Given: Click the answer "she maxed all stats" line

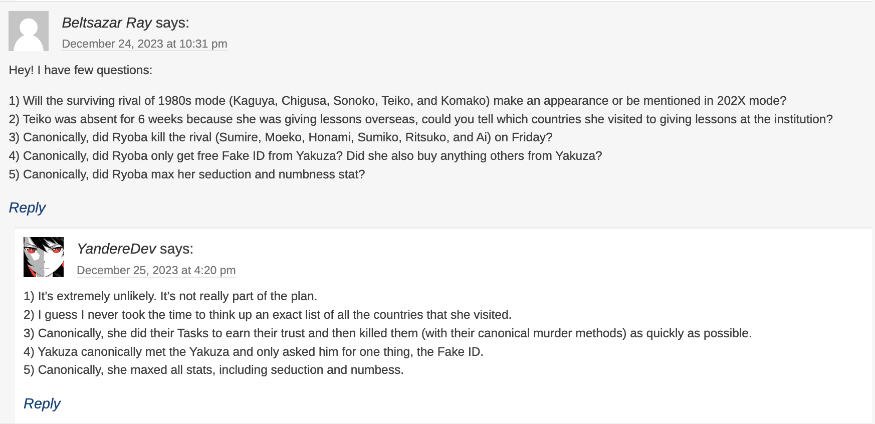Looking at the screenshot, I should click(x=213, y=370).
